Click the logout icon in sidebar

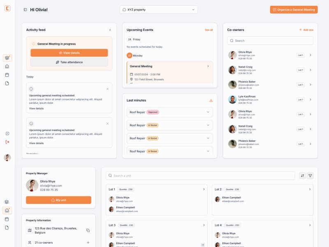point(7,142)
